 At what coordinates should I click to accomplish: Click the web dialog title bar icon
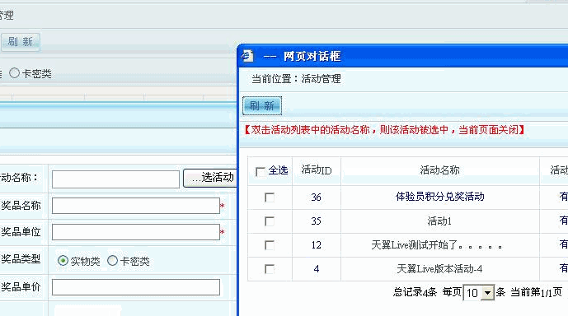tap(247, 56)
